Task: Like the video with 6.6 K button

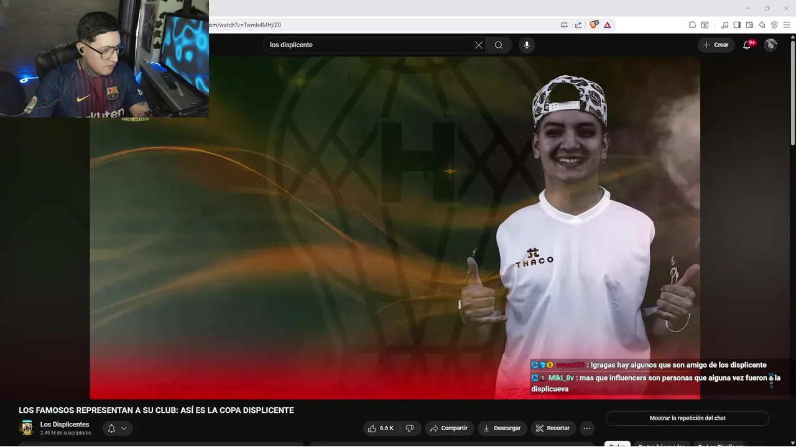Action: 381,428
